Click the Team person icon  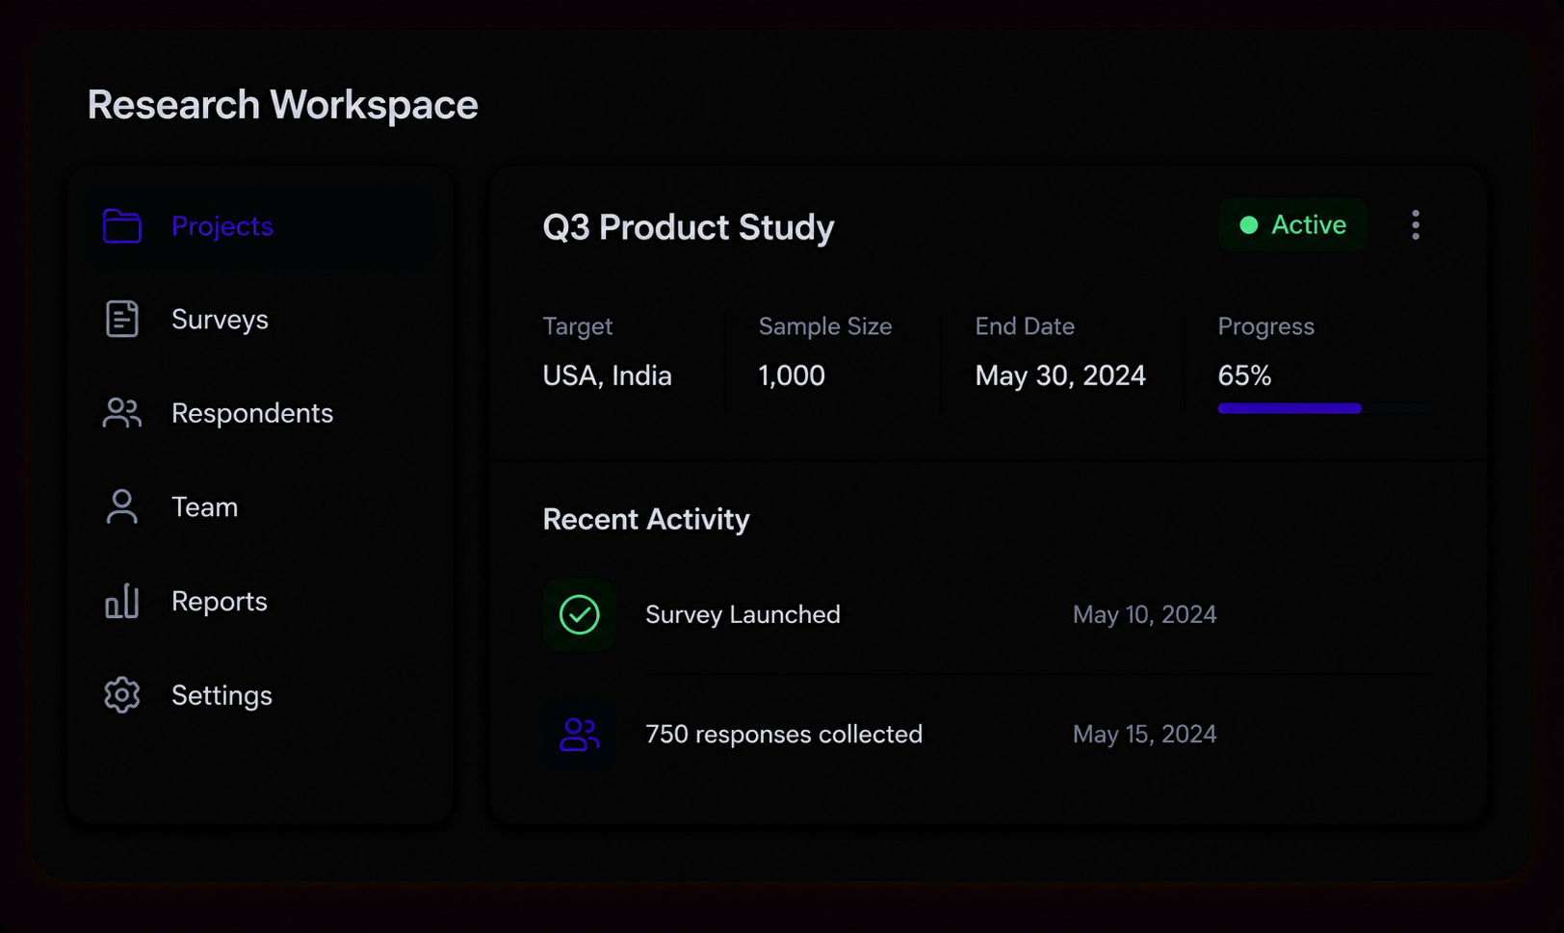[122, 506]
